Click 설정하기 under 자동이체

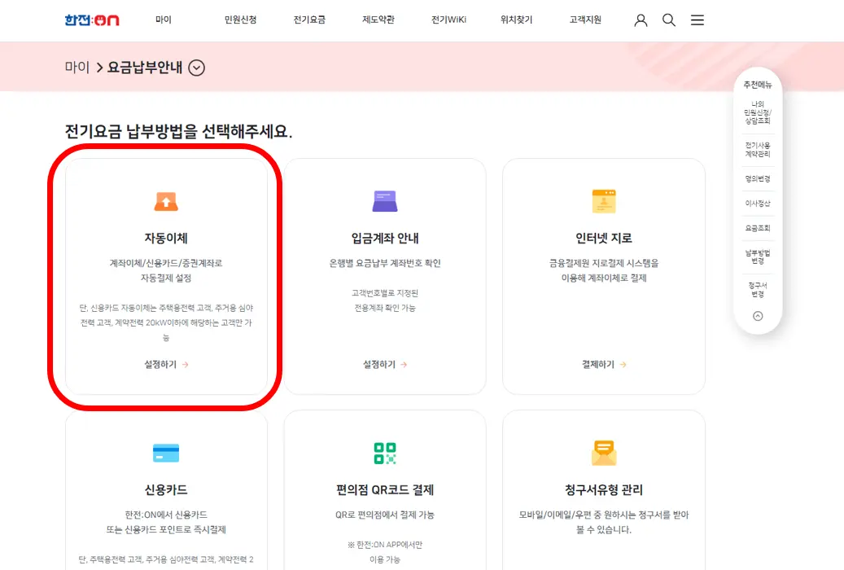click(160, 364)
